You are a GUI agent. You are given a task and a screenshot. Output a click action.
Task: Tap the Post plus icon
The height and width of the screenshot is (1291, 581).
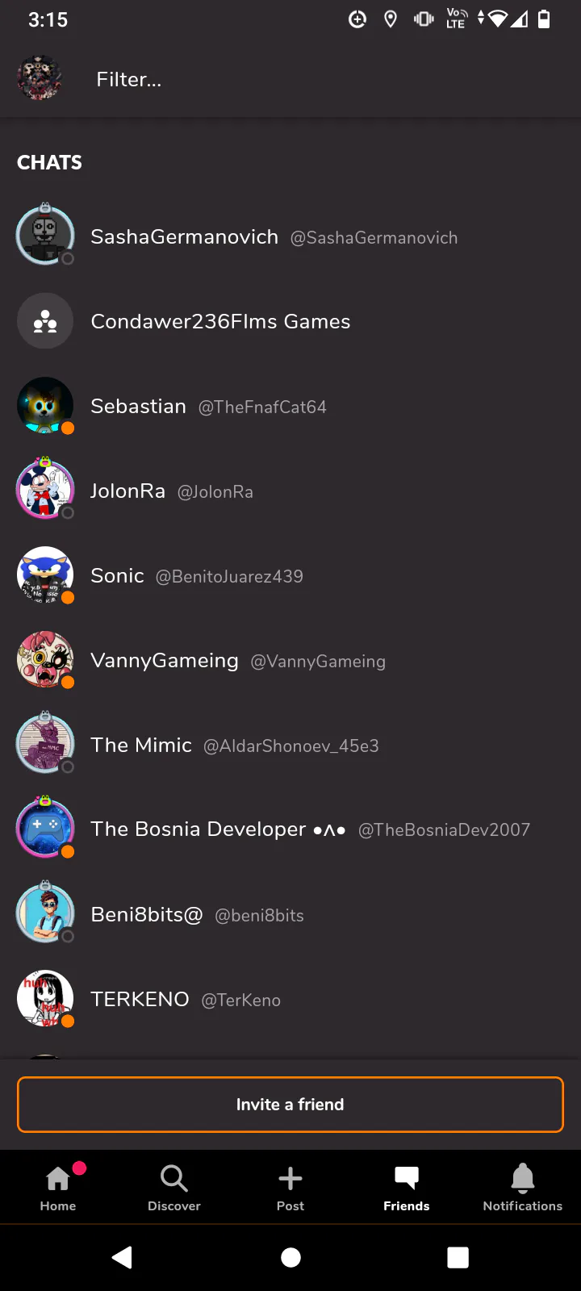(x=290, y=1186)
